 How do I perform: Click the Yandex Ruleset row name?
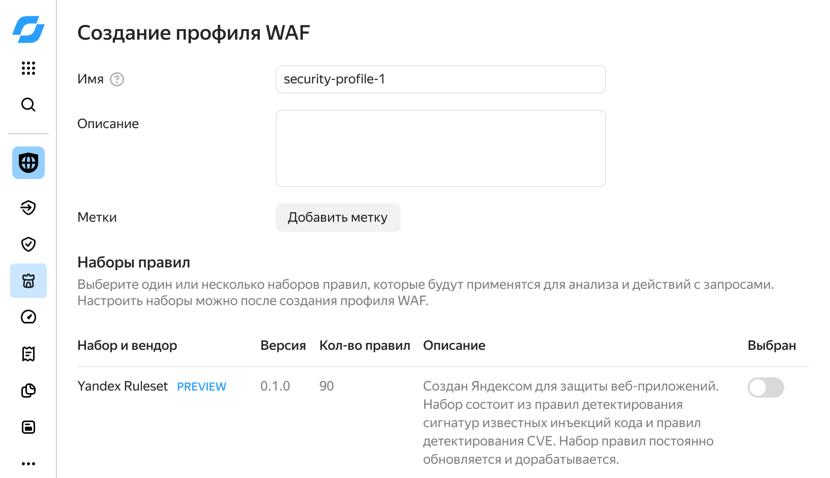[123, 386]
